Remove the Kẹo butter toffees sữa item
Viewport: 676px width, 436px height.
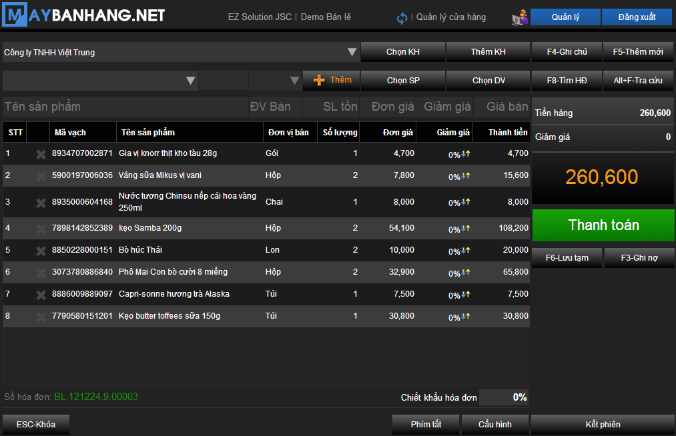click(x=41, y=317)
